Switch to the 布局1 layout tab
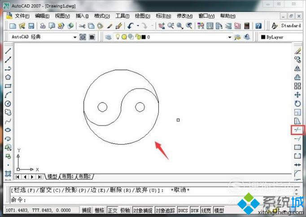The width and height of the screenshot is (306, 217). click(x=67, y=176)
